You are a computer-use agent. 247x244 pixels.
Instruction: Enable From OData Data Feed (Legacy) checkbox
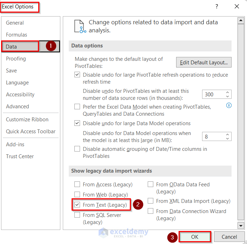pos(151,184)
